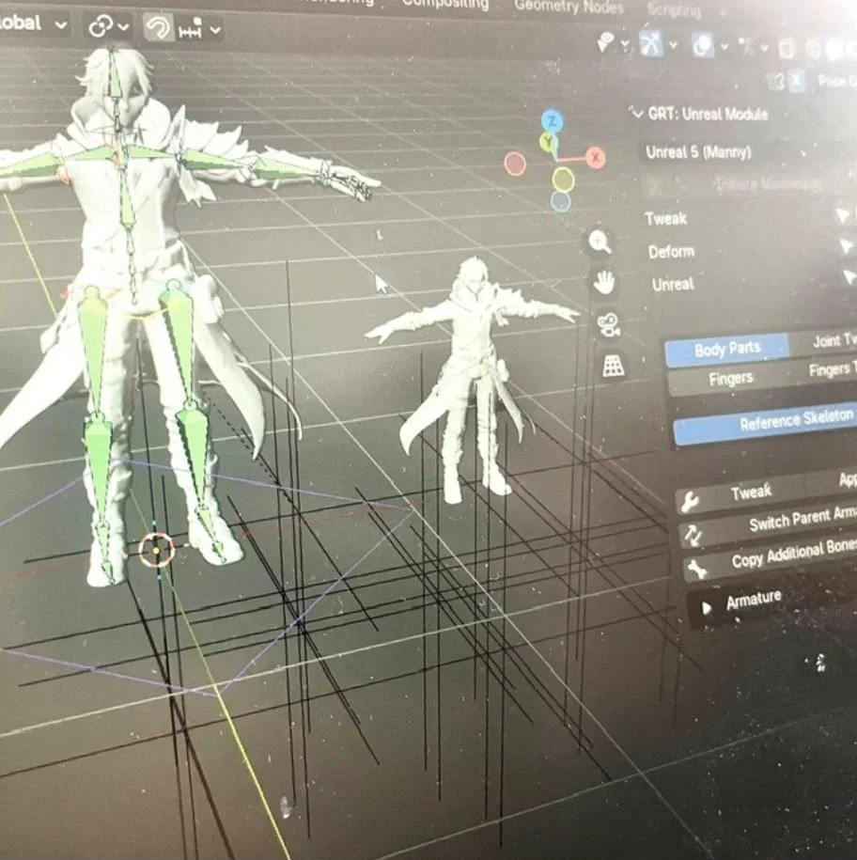Open the viewport selectability and visibility menu
This screenshot has height=860, width=857.
click(x=613, y=42)
